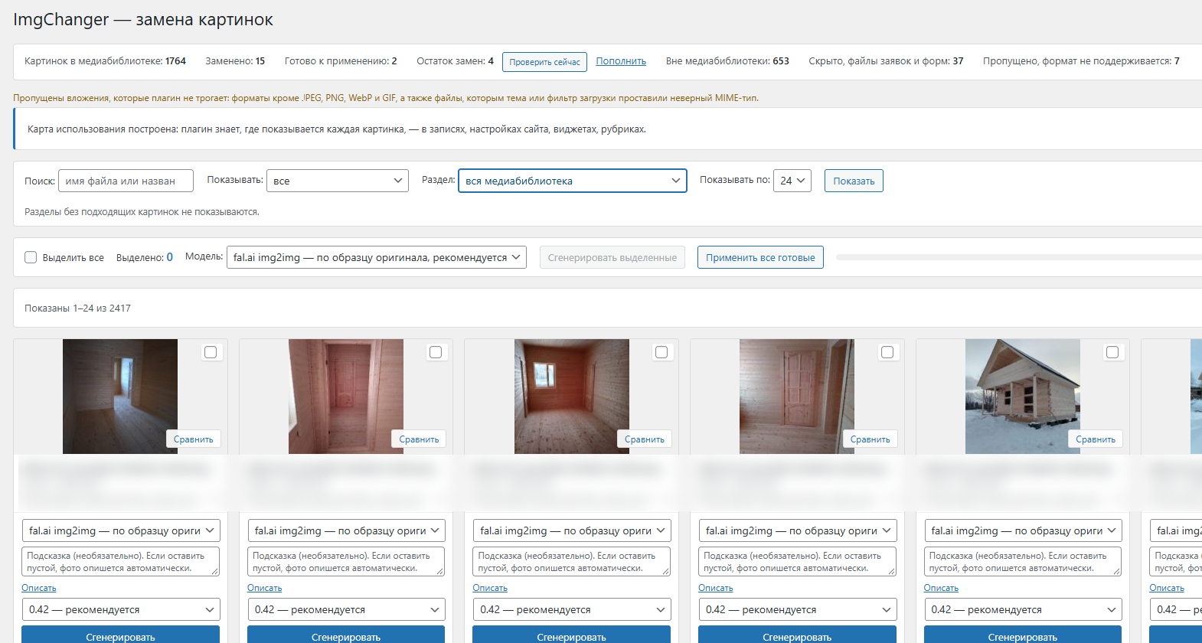Screen dimensions: 1202x643
Task: Click "Картинок в медиабиблиотеке: 1764" statistic
Action: (x=105, y=61)
